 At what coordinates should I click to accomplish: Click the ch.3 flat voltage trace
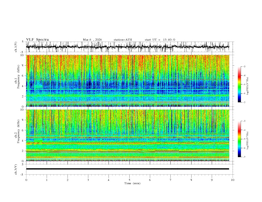pyautogui.click(x=127, y=169)
